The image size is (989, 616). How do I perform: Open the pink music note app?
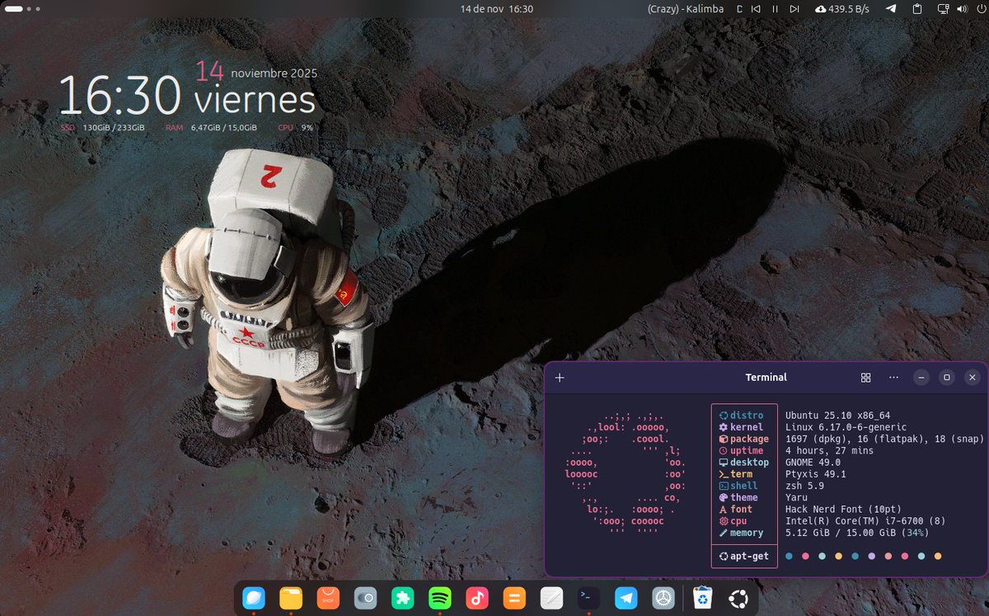(x=477, y=598)
